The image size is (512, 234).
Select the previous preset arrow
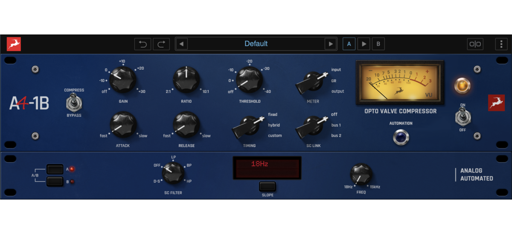182,44
